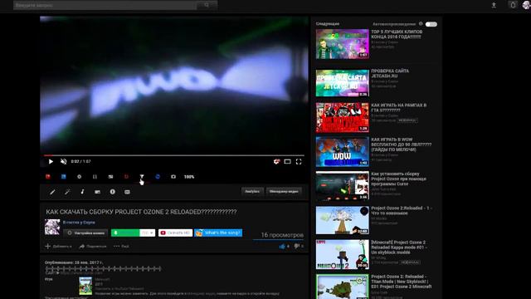Open video editing with the pencil icon
This screenshot has height=299, width=531.
point(52,192)
